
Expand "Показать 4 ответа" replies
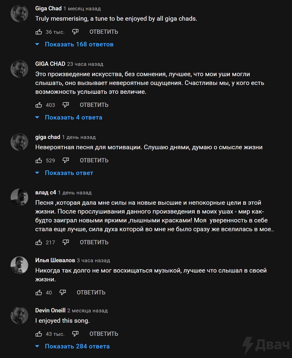pos(73,117)
